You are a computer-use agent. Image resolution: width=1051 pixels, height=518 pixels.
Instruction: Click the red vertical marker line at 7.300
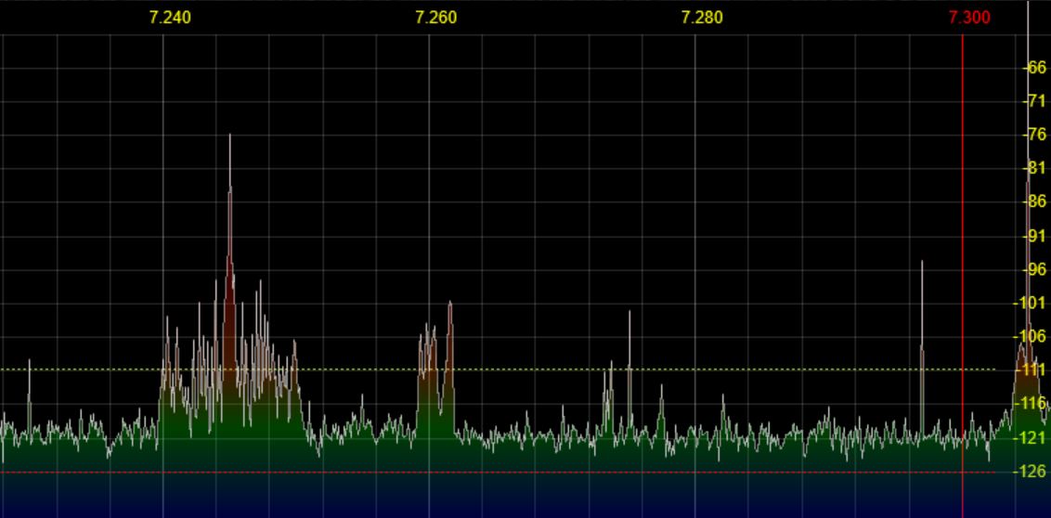pyautogui.click(x=963, y=232)
